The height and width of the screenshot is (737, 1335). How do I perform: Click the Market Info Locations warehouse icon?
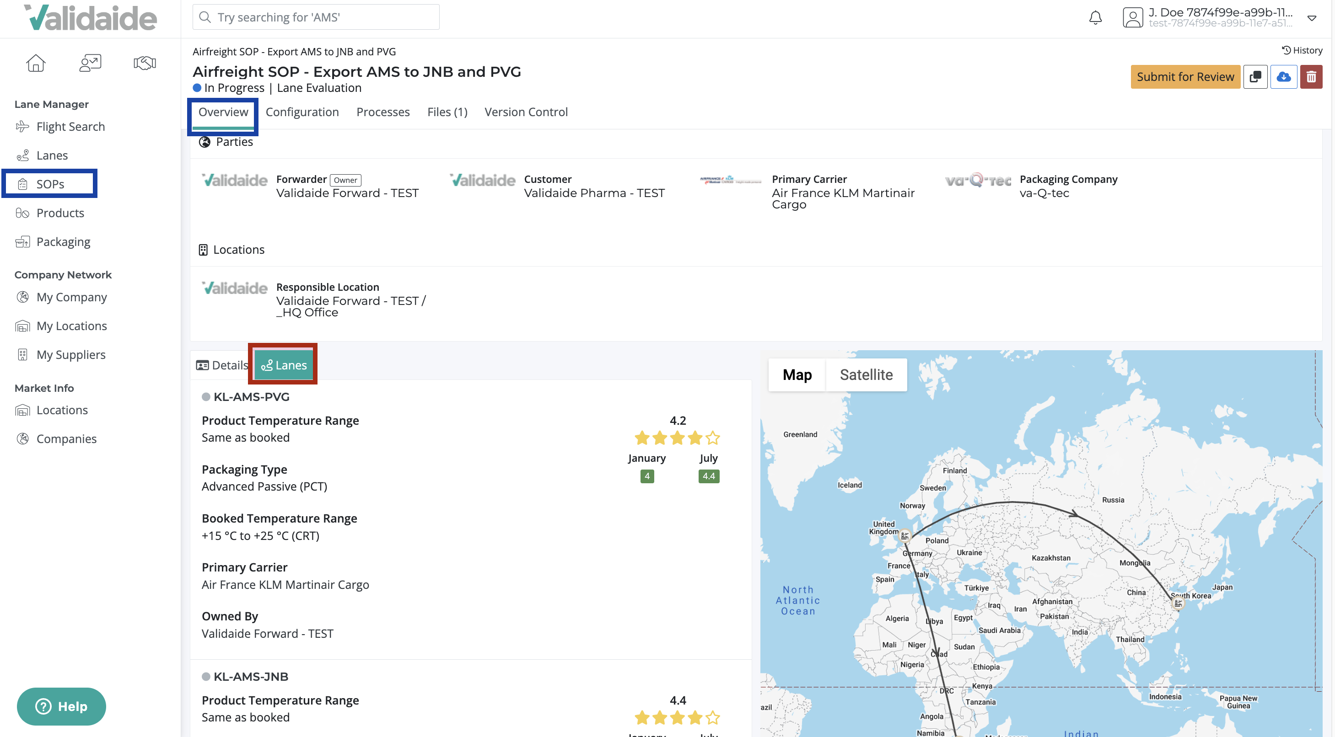tap(22, 410)
